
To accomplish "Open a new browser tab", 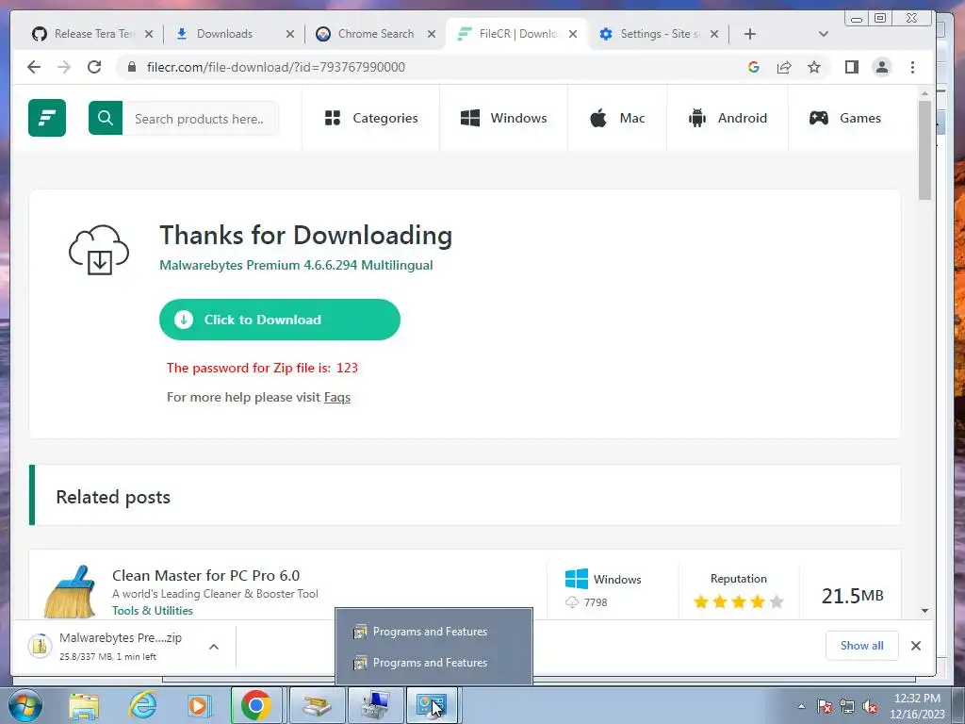I will [x=749, y=34].
